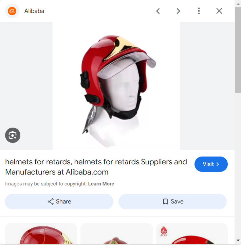Open the three-dot more options menu
Screen dimensions: 241x245
click(x=199, y=11)
